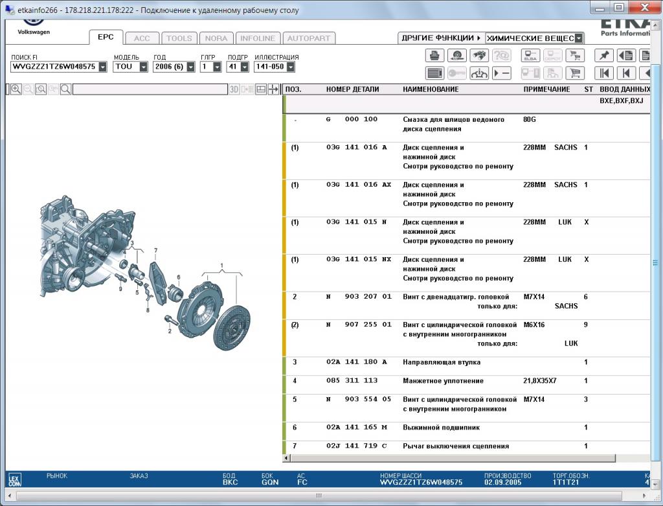Switch to the EPC tab

click(106, 37)
